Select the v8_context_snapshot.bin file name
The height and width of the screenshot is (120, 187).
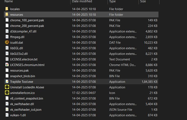[x=26, y=98]
